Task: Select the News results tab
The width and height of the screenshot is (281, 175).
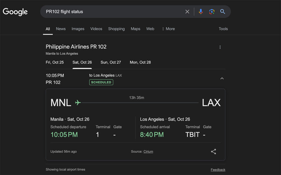Action: pyautogui.click(x=61, y=29)
